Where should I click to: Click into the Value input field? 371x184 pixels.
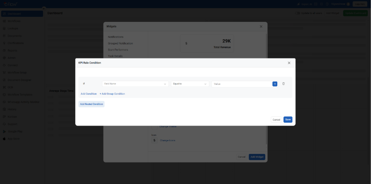tap(241, 84)
